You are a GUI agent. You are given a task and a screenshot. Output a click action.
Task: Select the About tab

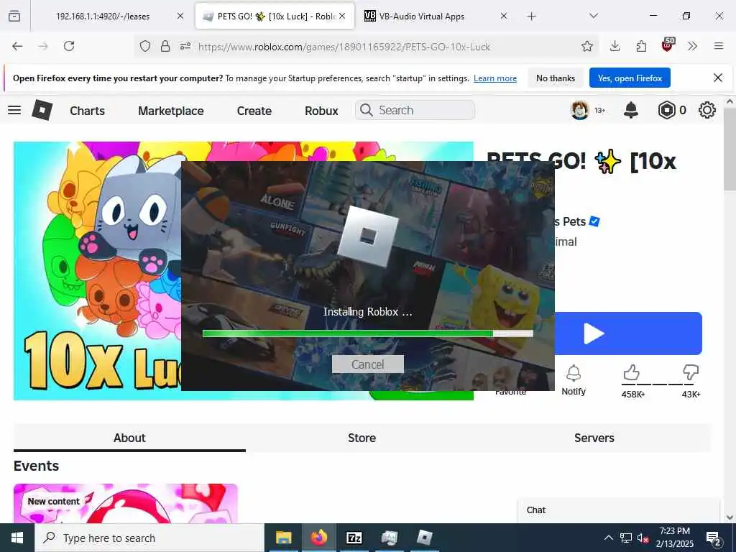129,438
